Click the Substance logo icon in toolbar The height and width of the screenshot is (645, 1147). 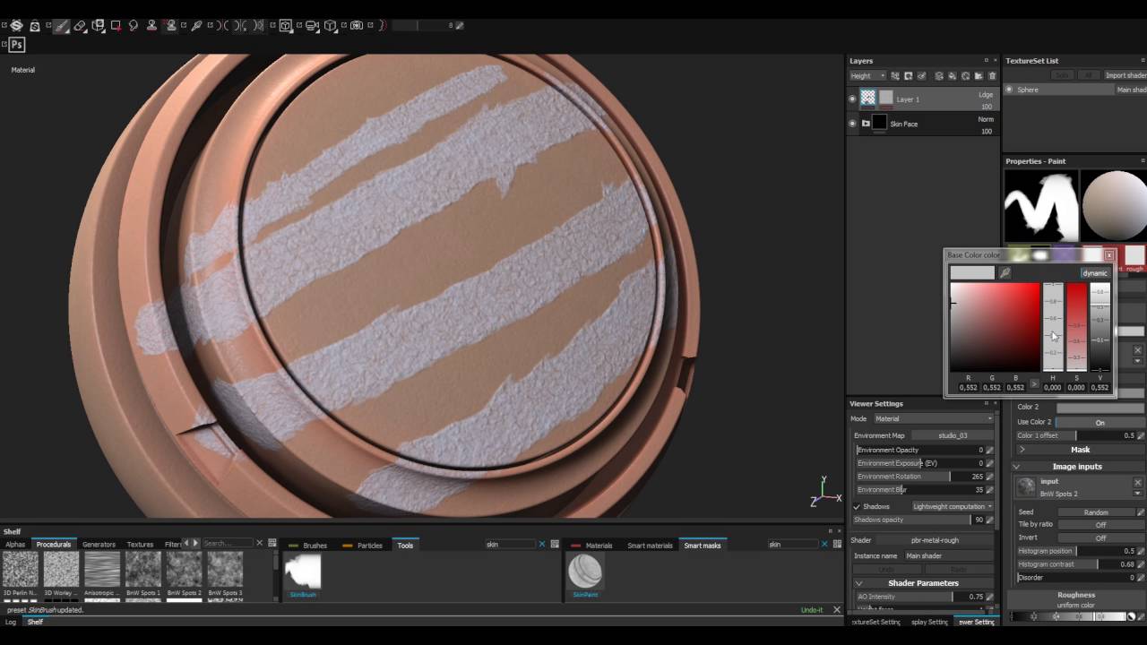16,26
